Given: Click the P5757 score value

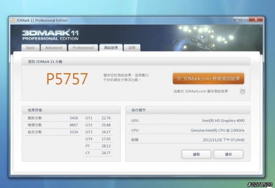Looking at the screenshot, I should (67, 79).
